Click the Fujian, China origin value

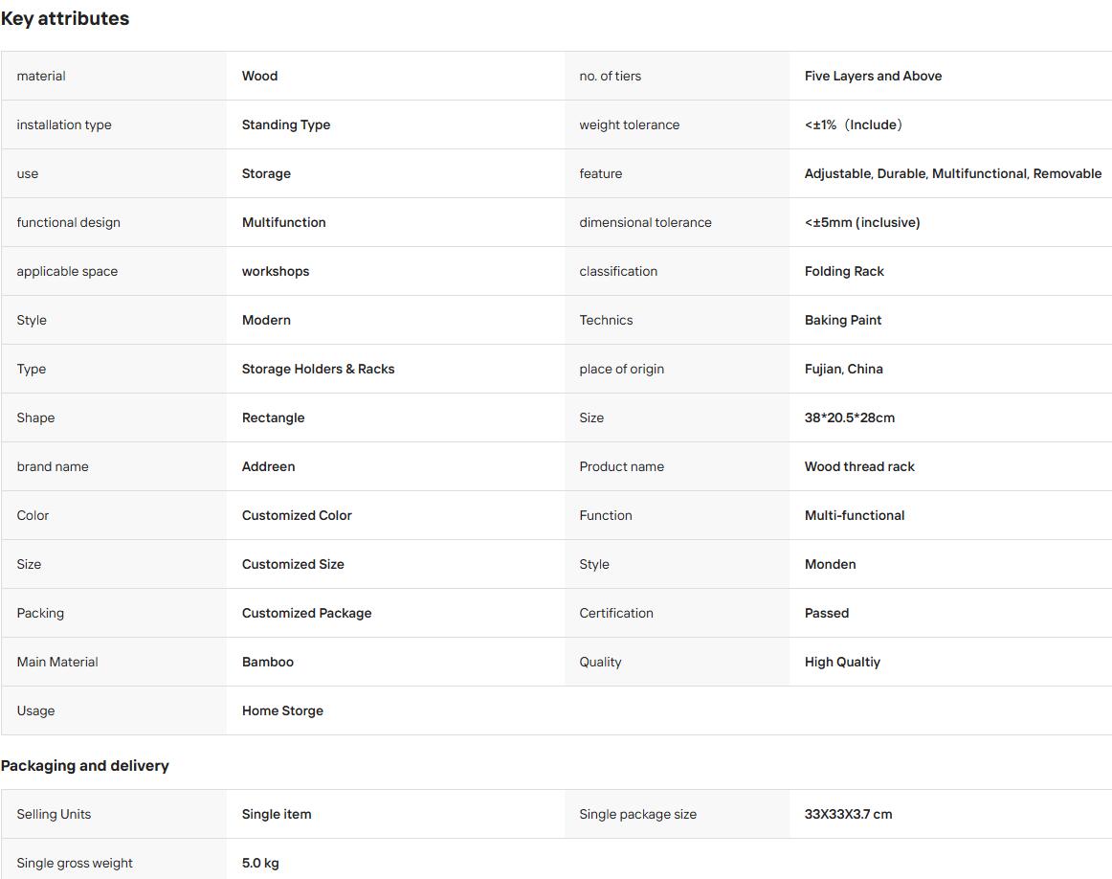[843, 369]
